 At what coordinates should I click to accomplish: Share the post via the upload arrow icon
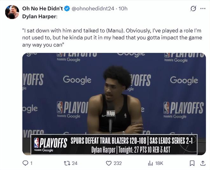(202, 163)
